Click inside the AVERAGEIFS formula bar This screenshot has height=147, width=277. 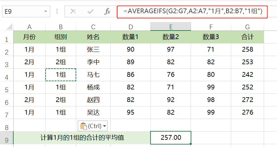tap(193, 12)
